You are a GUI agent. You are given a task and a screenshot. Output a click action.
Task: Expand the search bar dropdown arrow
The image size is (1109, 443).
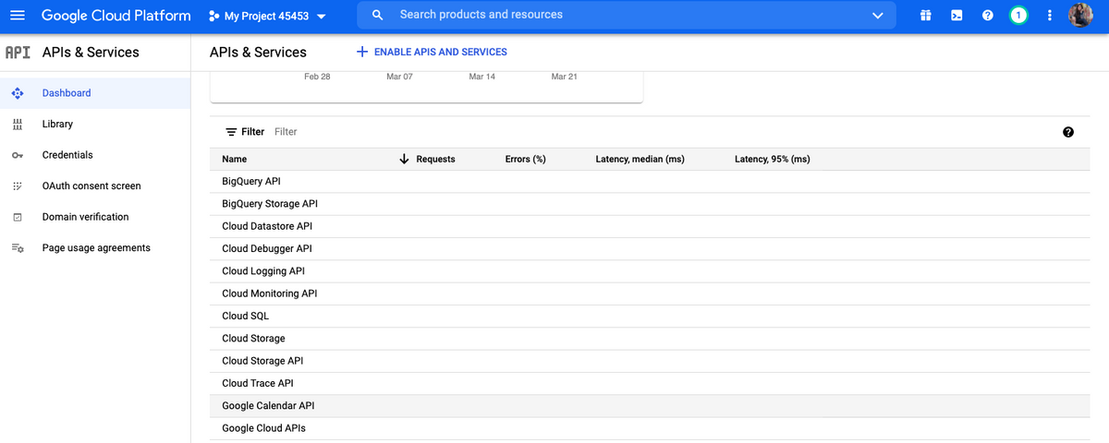[878, 16]
